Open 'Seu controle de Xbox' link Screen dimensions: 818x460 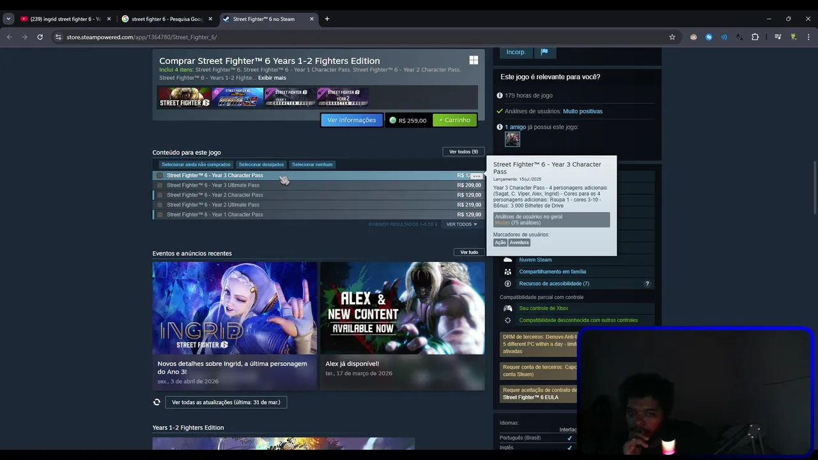point(544,309)
